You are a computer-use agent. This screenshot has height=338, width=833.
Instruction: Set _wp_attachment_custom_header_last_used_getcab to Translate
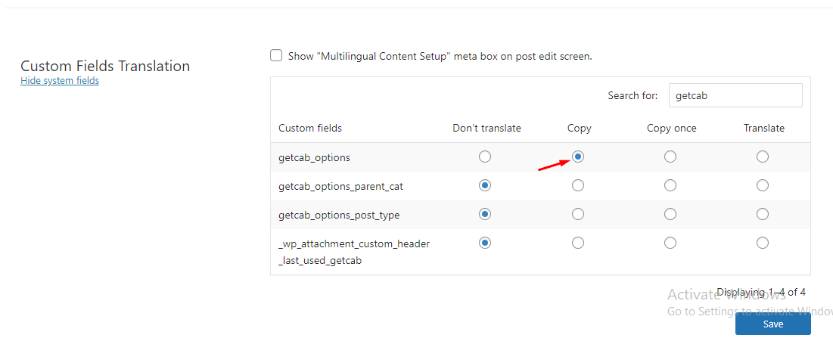pos(763,243)
